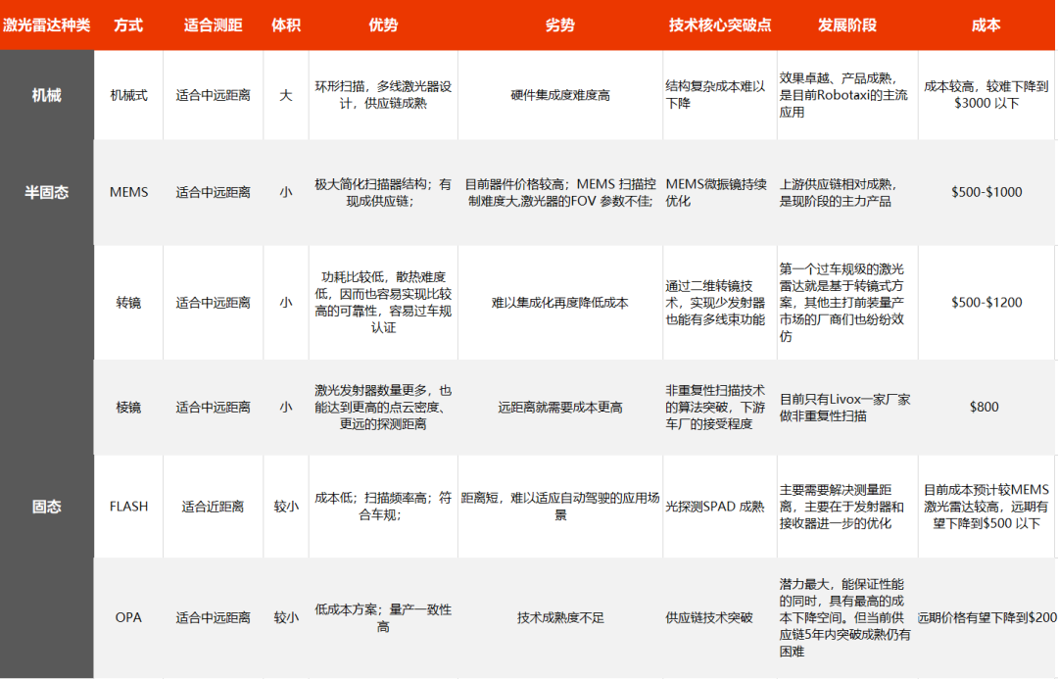Viewport: 1058px width, 679px height.
Task: Click the 机械式 method cell
Action: pos(128,95)
